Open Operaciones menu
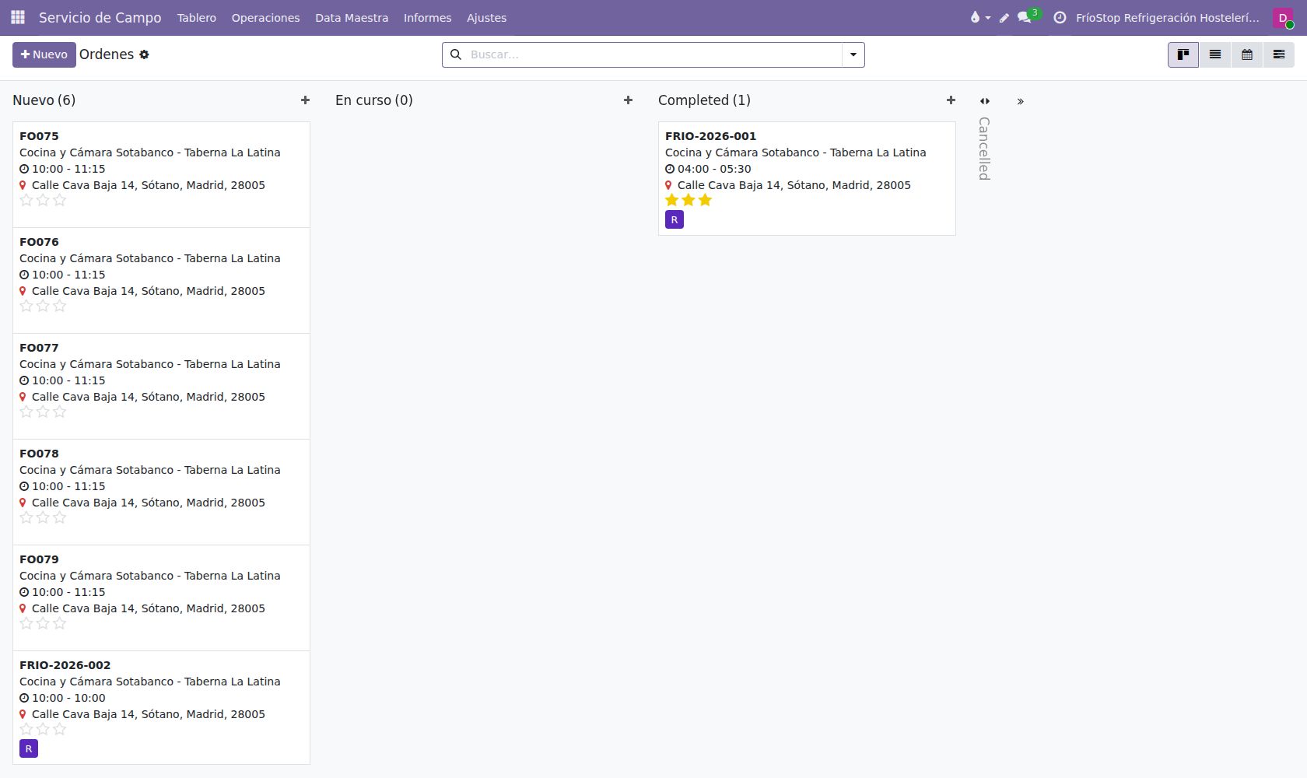Image resolution: width=1307 pixels, height=778 pixels. (x=265, y=17)
